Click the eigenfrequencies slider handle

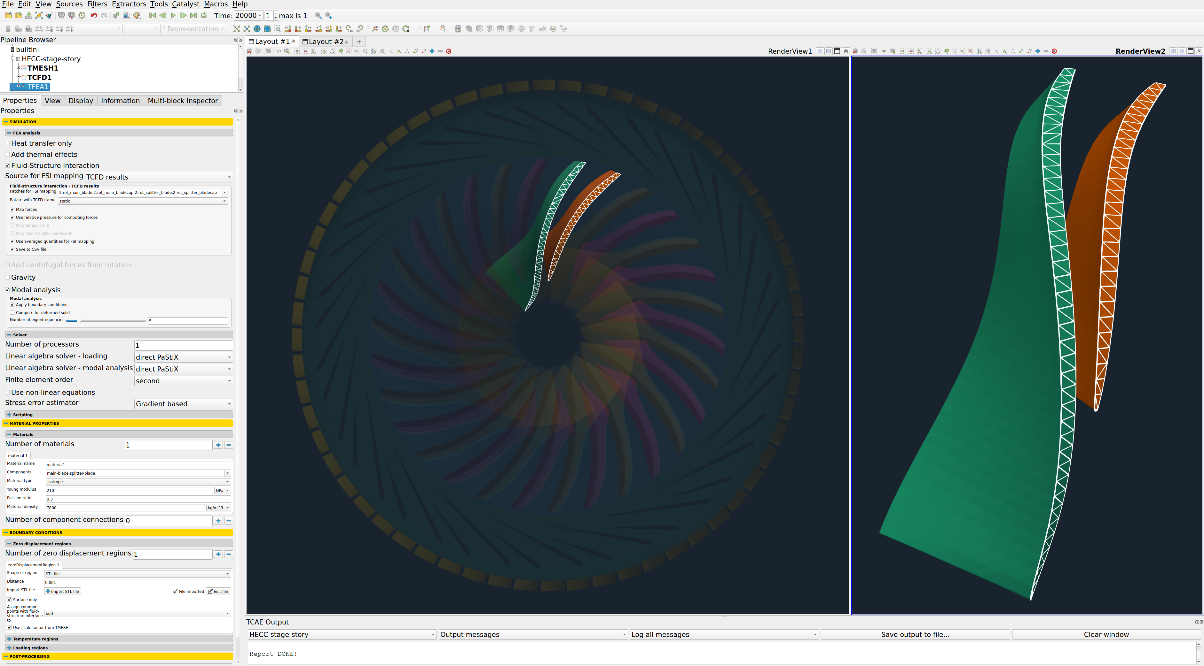pyautogui.click(x=79, y=321)
